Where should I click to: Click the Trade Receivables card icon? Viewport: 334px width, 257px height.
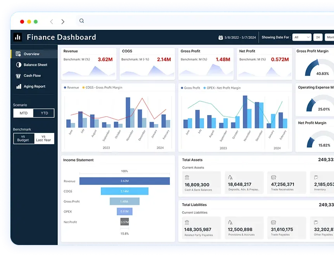[273, 178]
